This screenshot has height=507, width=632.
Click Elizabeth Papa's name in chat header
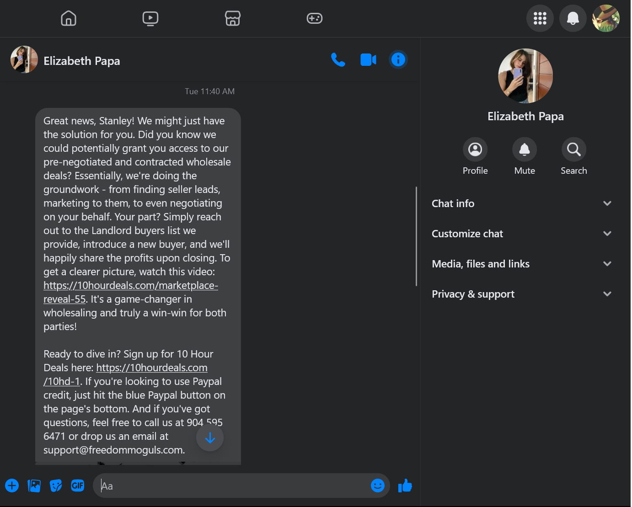click(82, 61)
